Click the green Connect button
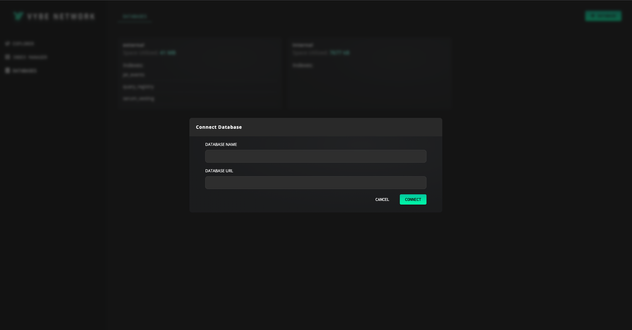The height and width of the screenshot is (330, 632). (x=413, y=200)
